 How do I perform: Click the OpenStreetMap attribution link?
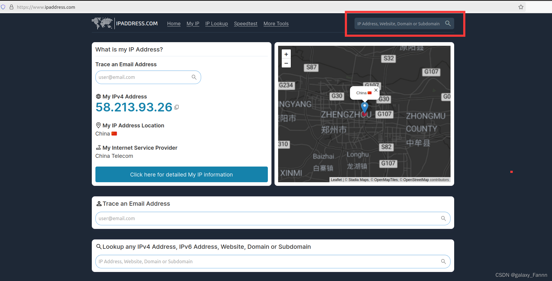click(416, 180)
